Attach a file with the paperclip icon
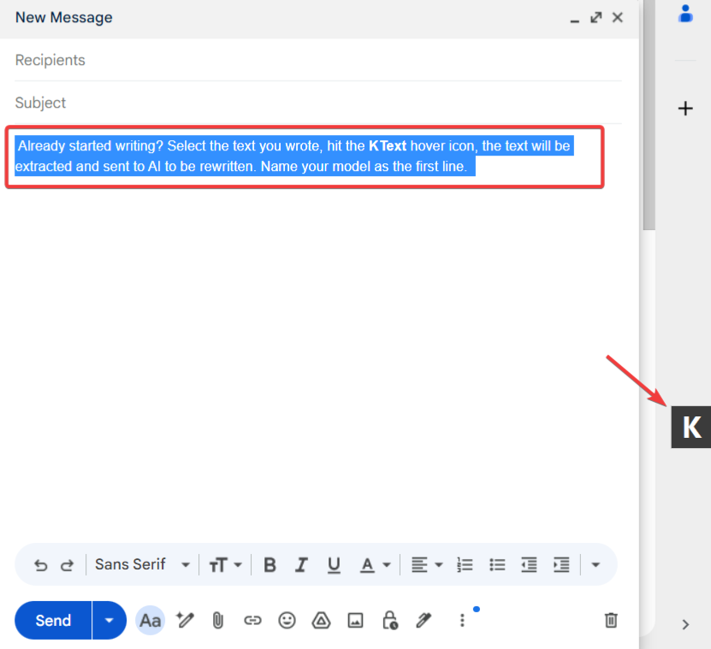The image size is (711, 649). pos(218,620)
